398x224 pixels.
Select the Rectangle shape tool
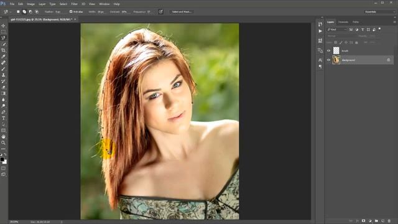(3, 130)
